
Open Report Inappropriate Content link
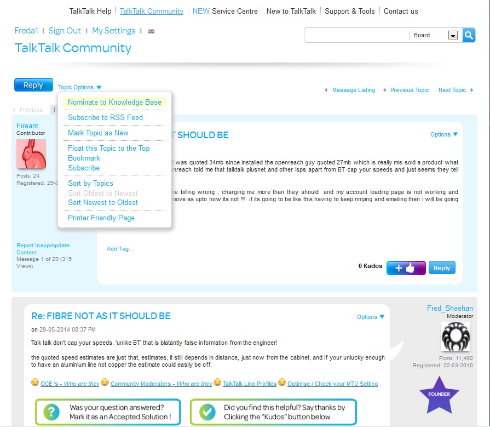[x=43, y=249]
